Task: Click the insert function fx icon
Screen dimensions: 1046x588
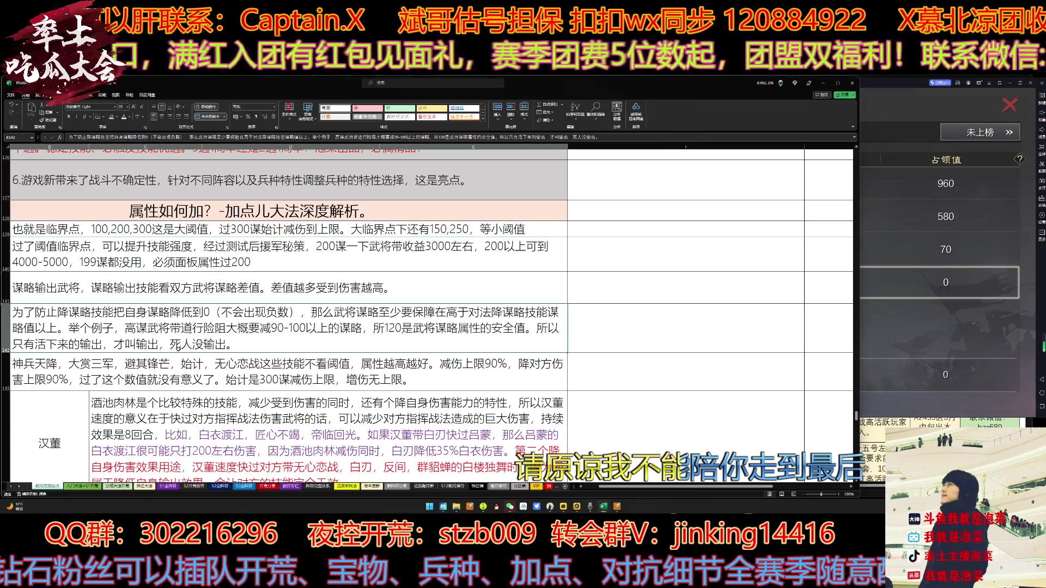Action: pyautogui.click(x=59, y=137)
